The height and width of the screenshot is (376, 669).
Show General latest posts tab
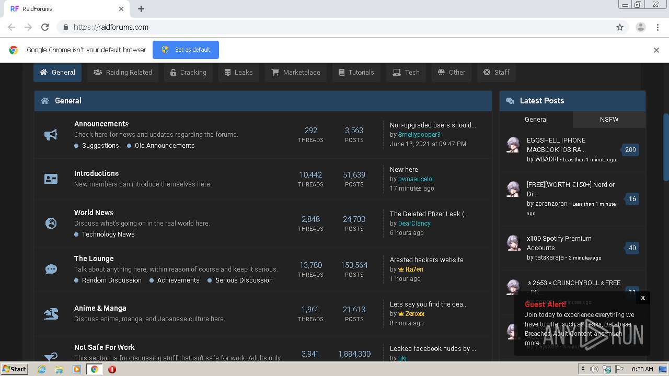(x=536, y=120)
